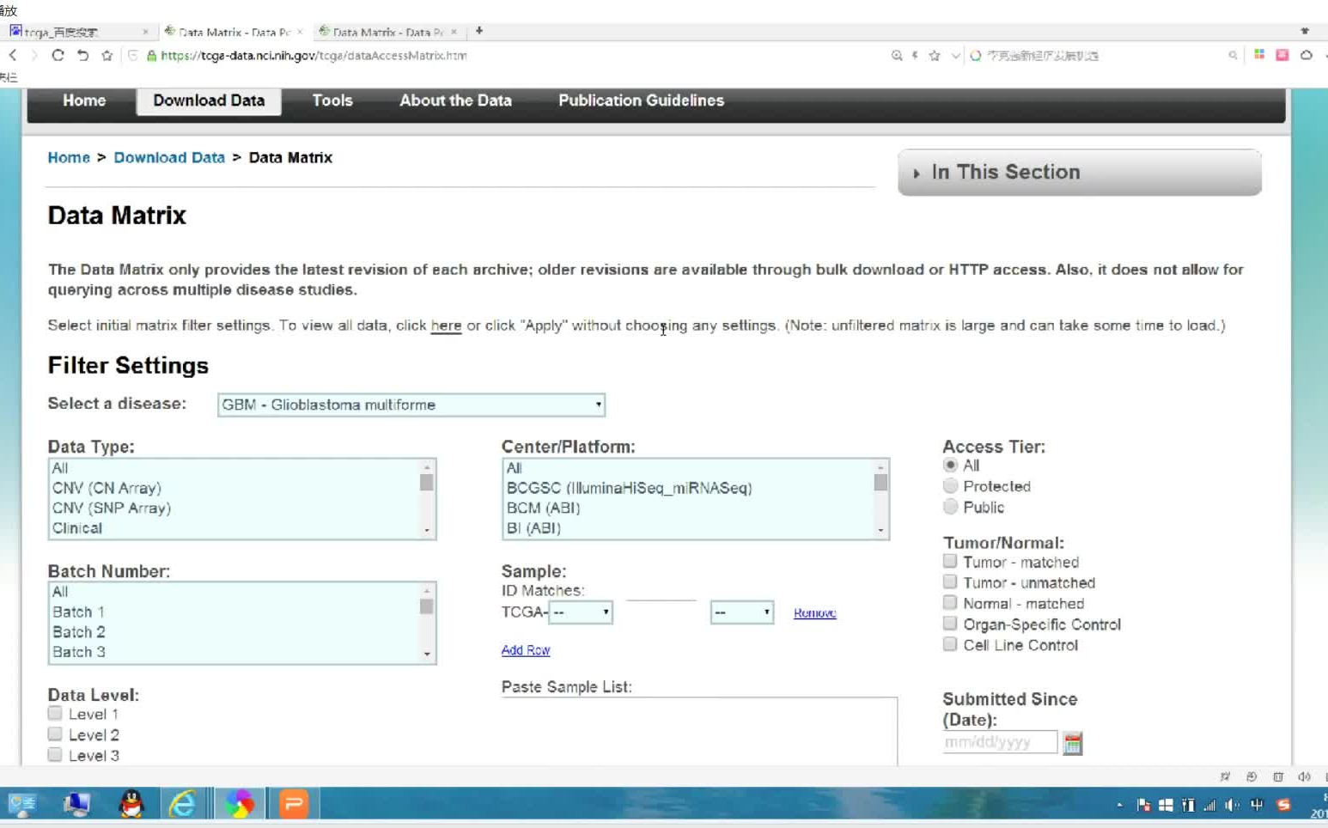Open a new browser tab with plus icon
The image size is (1328, 828).
tap(479, 31)
